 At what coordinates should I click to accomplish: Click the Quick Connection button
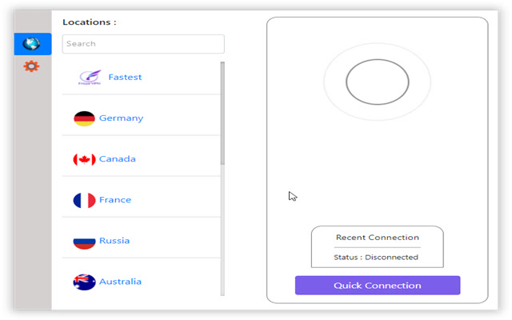(x=378, y=286)
